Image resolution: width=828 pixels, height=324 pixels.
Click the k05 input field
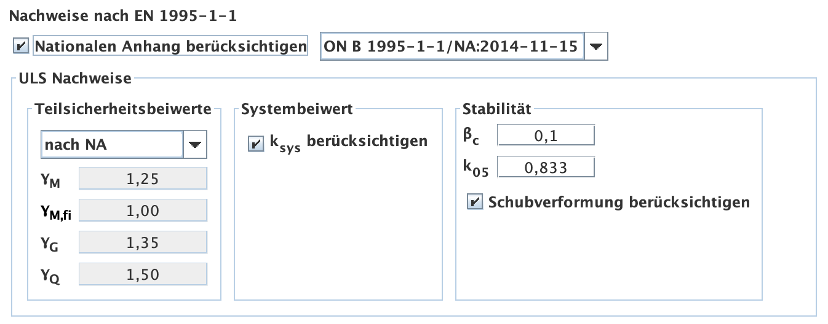[x=546, y=168]
